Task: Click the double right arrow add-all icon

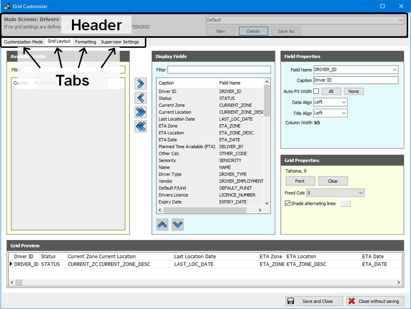Action: (141, 112)
